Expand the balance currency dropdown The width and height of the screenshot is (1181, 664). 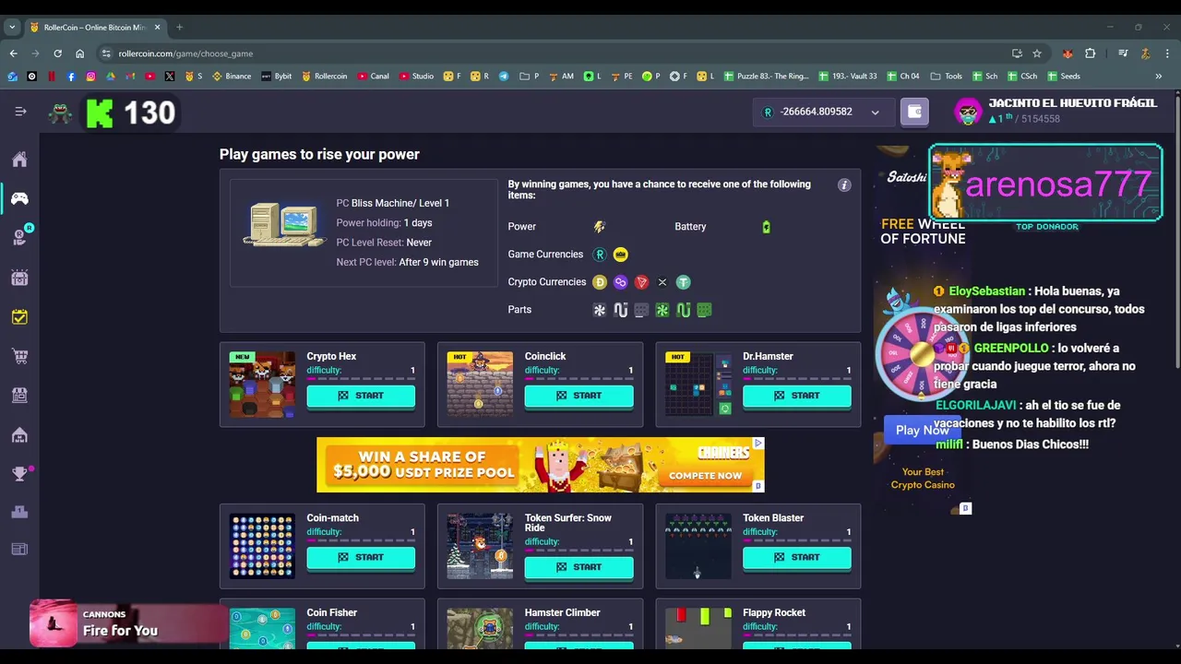point(875,112)
